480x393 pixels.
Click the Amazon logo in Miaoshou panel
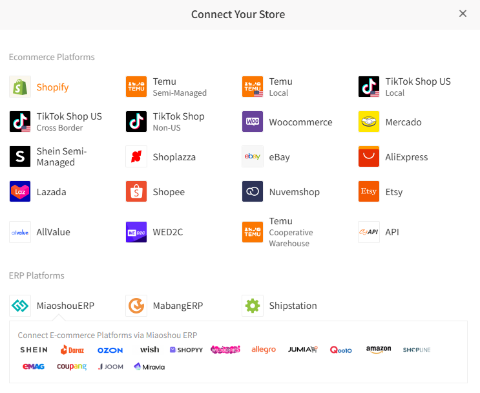[x=379, y=350]
